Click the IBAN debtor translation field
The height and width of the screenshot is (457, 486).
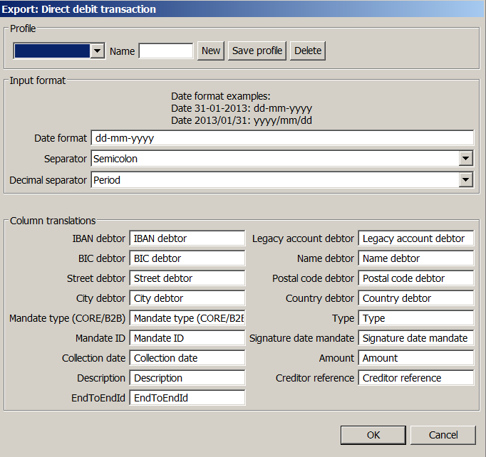(187, 238)
